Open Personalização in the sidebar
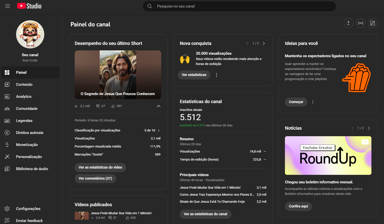Image resolution: width=384 pixels, height=224 pixels. point(30,157)
